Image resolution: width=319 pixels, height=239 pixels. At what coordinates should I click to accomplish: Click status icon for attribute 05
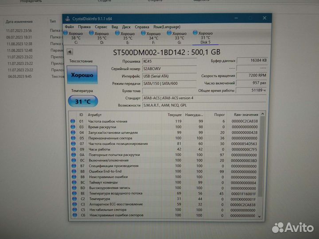pyautogui.click(x=73, y=138)
